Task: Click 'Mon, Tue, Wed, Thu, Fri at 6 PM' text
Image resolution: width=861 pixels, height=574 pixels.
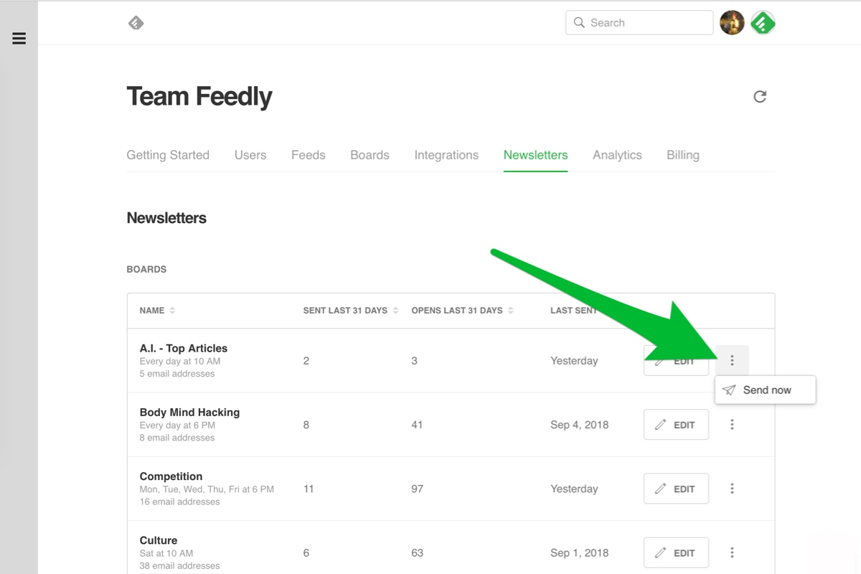Action: [x=207, y=489]
